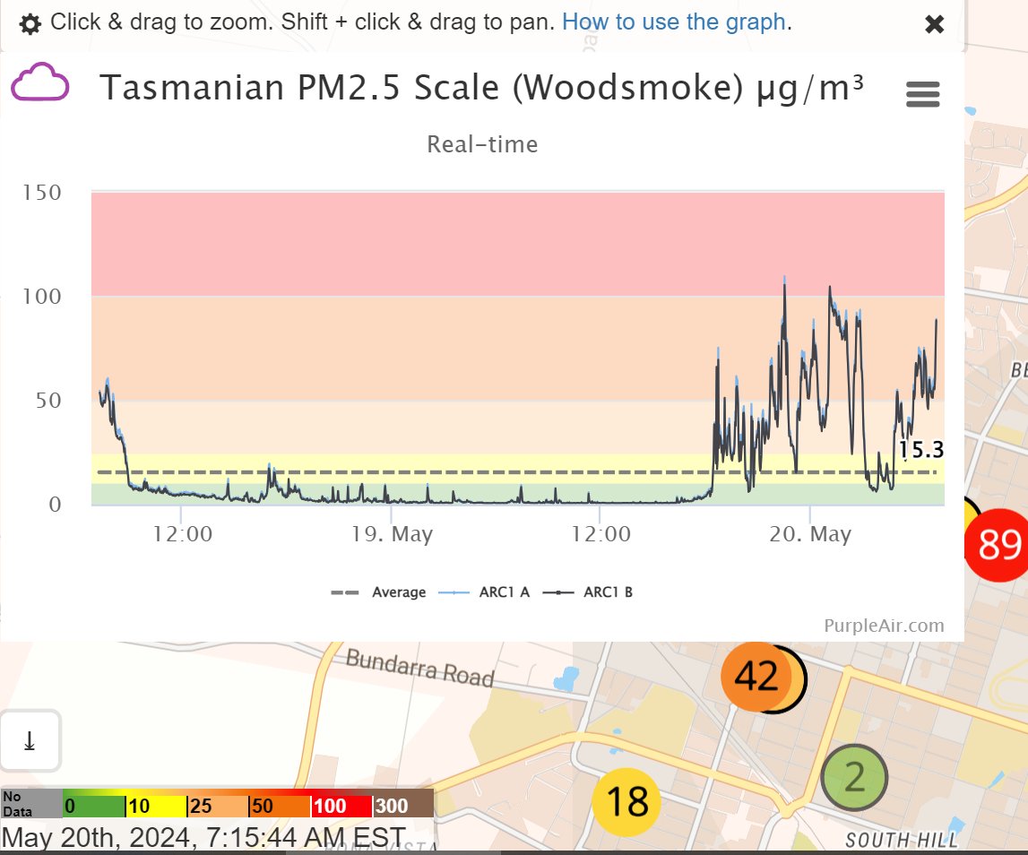Click the chart title Tasmanian PM2.5 Scale

click(x=481, y=88)
